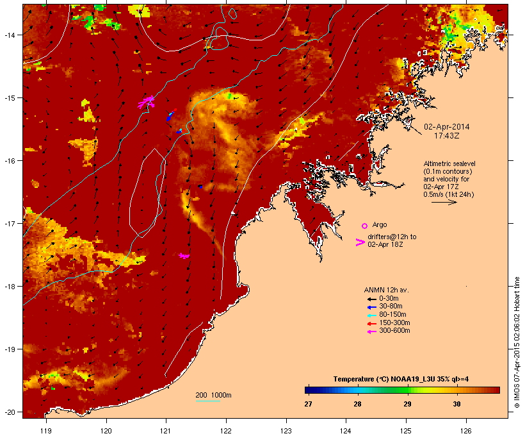This screenshot has height=436, width=525.
Task: Click the -18 latitude axis label
Action: click(10, 287)
